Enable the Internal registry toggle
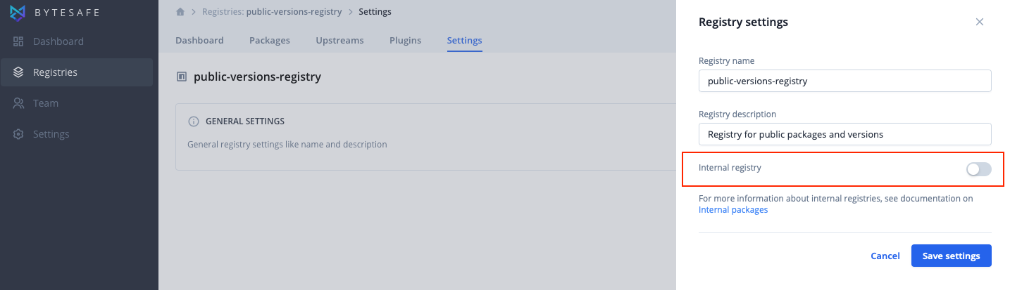Screen dimensions: 1010x290 pos(979,169)
